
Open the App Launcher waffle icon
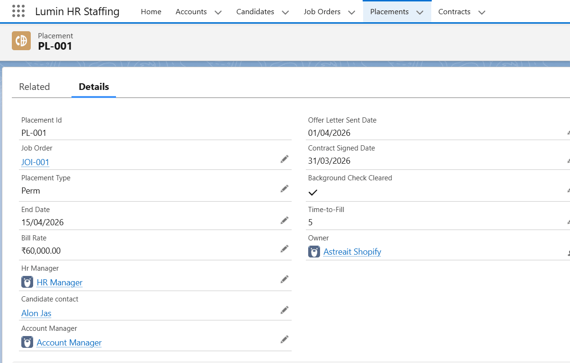coord(18,11)
